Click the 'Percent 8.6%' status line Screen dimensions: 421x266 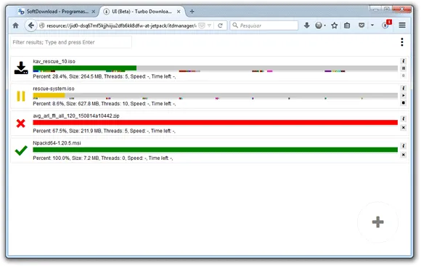pos(105,104)
